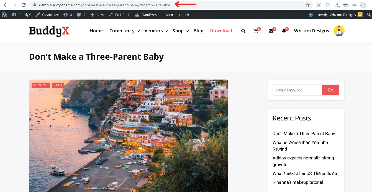Click Edit Post in the admin bar
Screen dimensions: 372x192
119,15
